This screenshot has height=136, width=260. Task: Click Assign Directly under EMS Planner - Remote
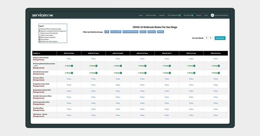(x=40, y=116)
